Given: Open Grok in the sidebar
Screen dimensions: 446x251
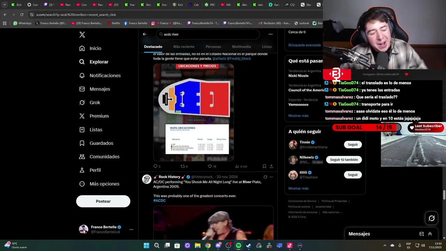Looking at the screenshot, I should [90, 102].
